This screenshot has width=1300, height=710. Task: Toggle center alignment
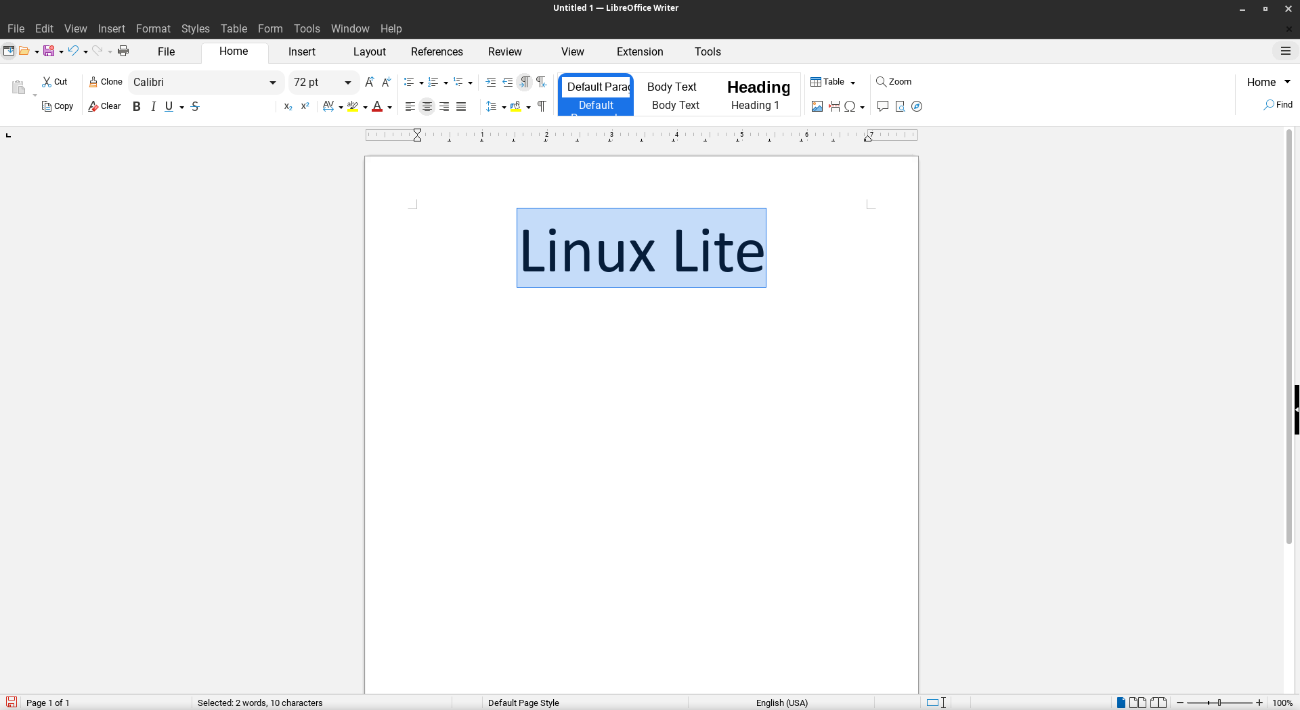[427, 106]
